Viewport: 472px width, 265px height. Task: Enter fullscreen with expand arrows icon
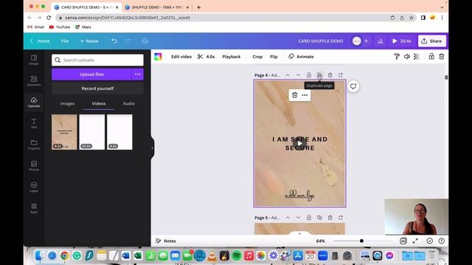click(415, 241)
